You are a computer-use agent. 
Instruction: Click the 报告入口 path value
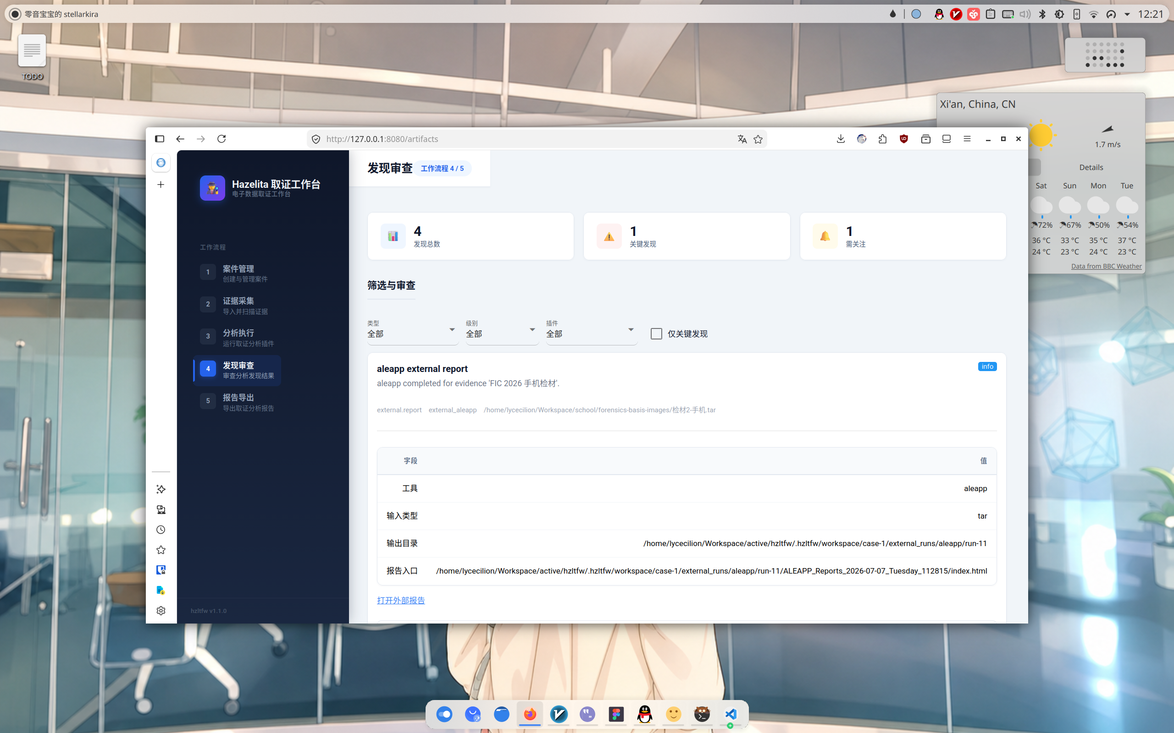click(x=711, y=571)
